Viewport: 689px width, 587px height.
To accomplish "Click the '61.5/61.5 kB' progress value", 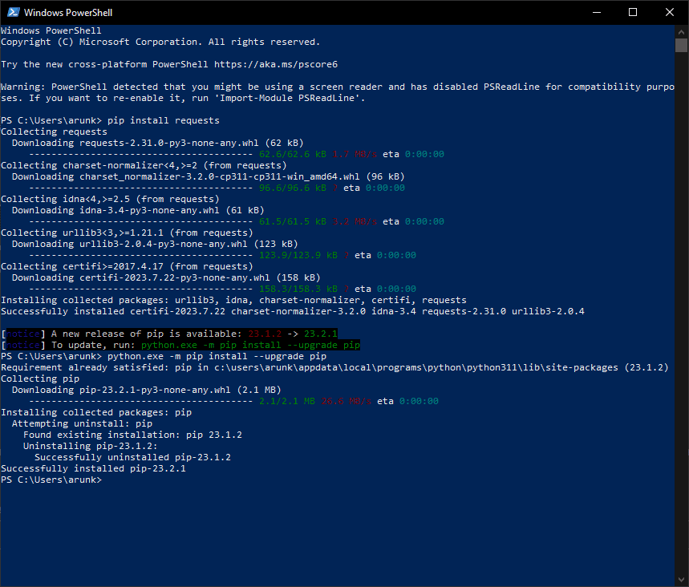I will (x=293, y=221).
